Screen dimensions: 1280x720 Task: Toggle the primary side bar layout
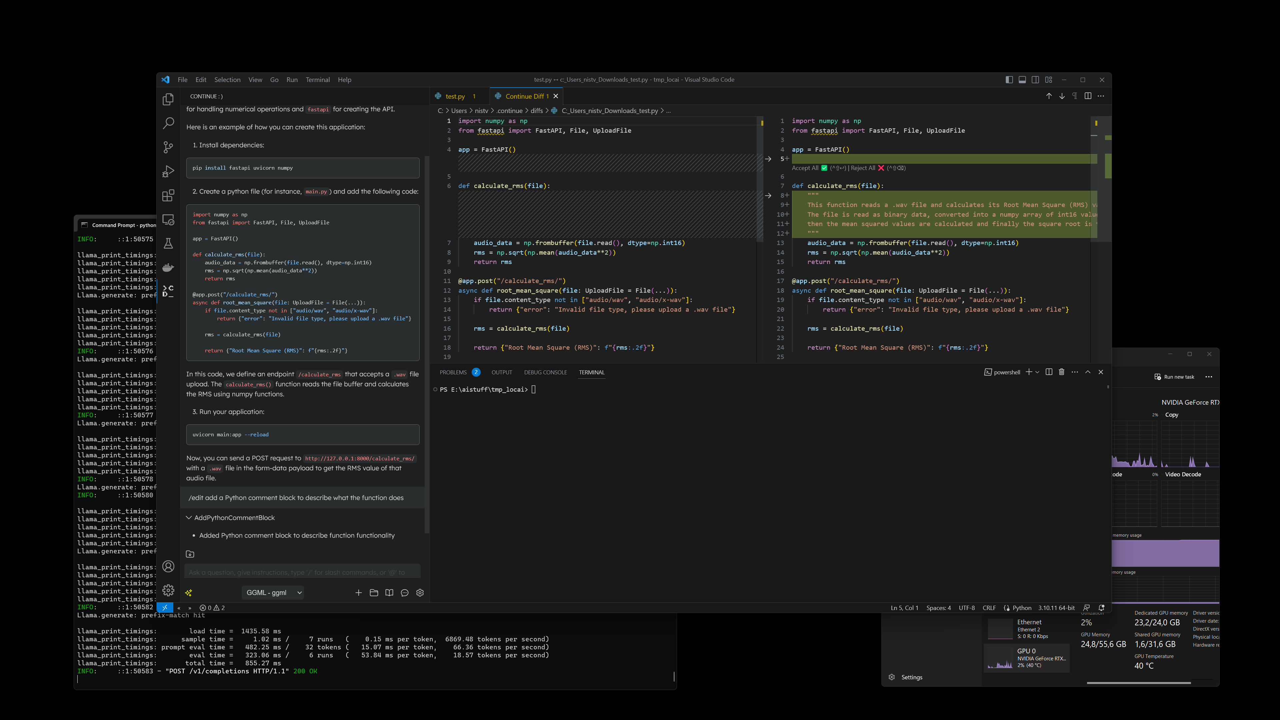click(1009, 80)
